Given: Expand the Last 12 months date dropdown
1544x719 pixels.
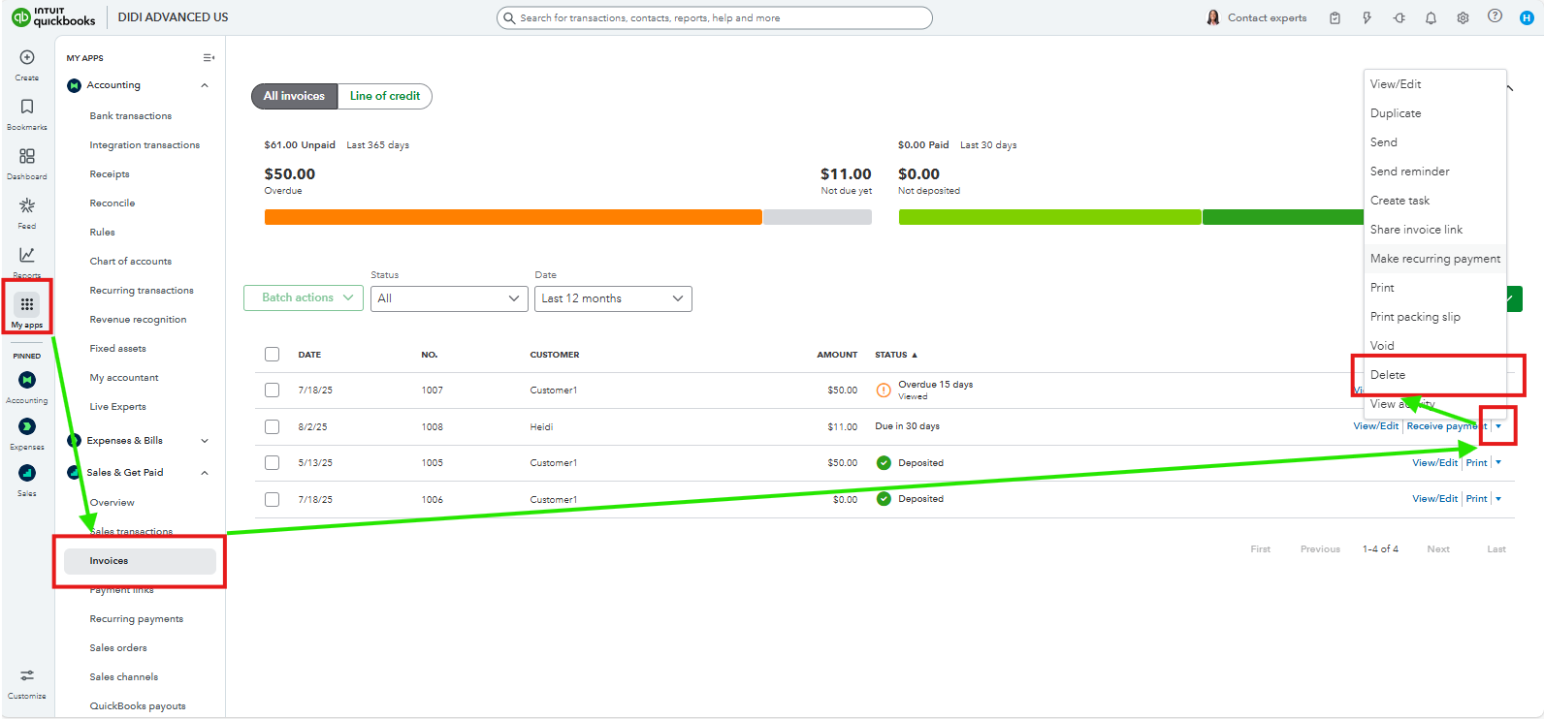Looking at the screenshot, I should pos(613,298).
